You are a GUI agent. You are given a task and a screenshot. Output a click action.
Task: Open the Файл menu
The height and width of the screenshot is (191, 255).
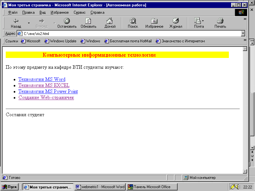pyautogui.click(x=13, y=12)
